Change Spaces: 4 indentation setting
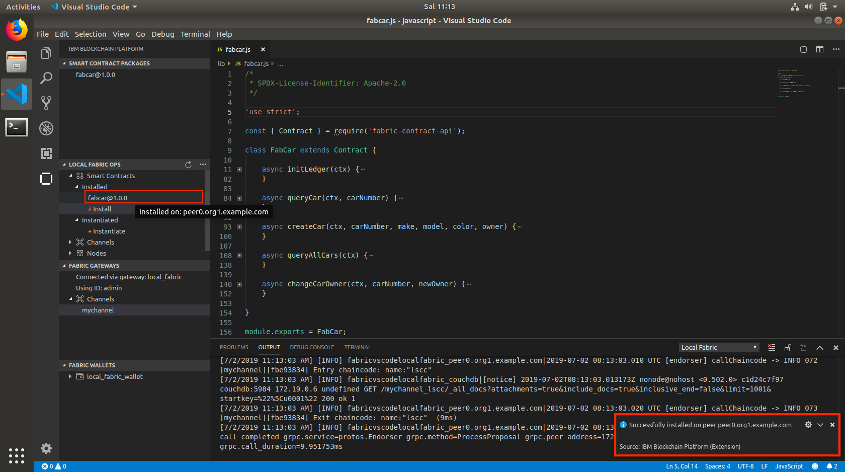845x472 pixels. [x=717, y=466]
